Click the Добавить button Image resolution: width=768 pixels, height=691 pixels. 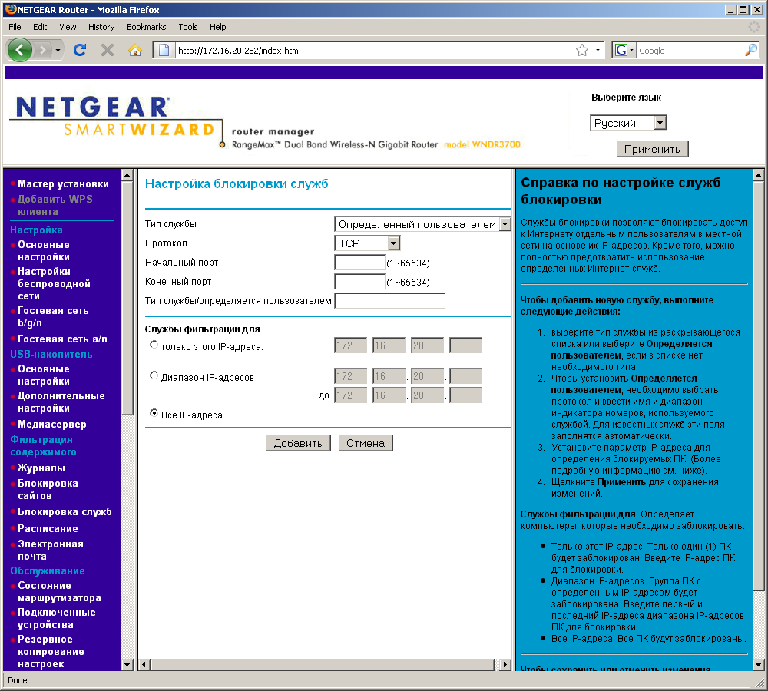click(298, 443)
